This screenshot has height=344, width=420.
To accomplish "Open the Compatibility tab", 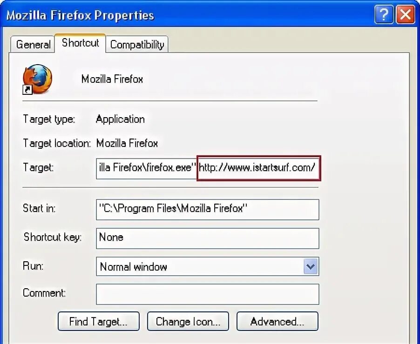I will [x=137, y=45].
